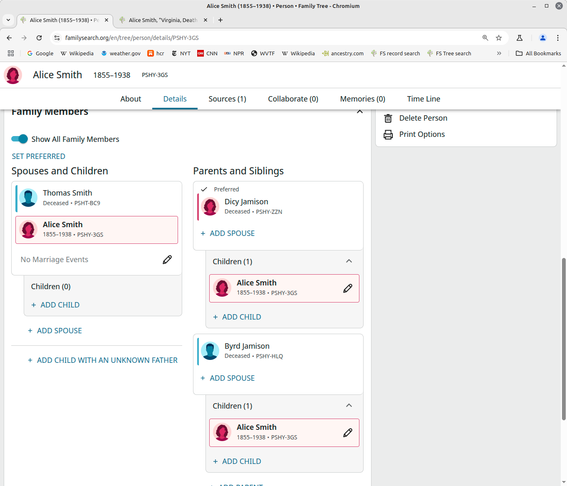This screenshot has height=486, width=567.
Task: Click the pencil icon next to No Marriage Events
Action: (x=167, y=259)
